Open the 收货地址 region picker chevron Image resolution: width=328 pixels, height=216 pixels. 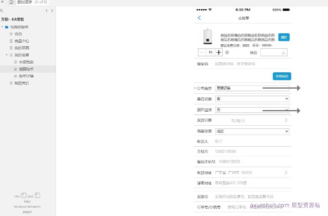(x=286, y=172)
